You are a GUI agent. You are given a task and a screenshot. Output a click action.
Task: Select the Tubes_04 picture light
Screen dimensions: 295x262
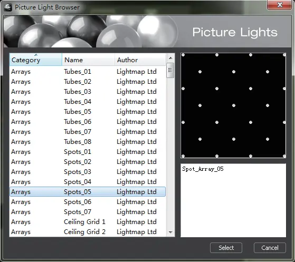[x=88, y=102]
